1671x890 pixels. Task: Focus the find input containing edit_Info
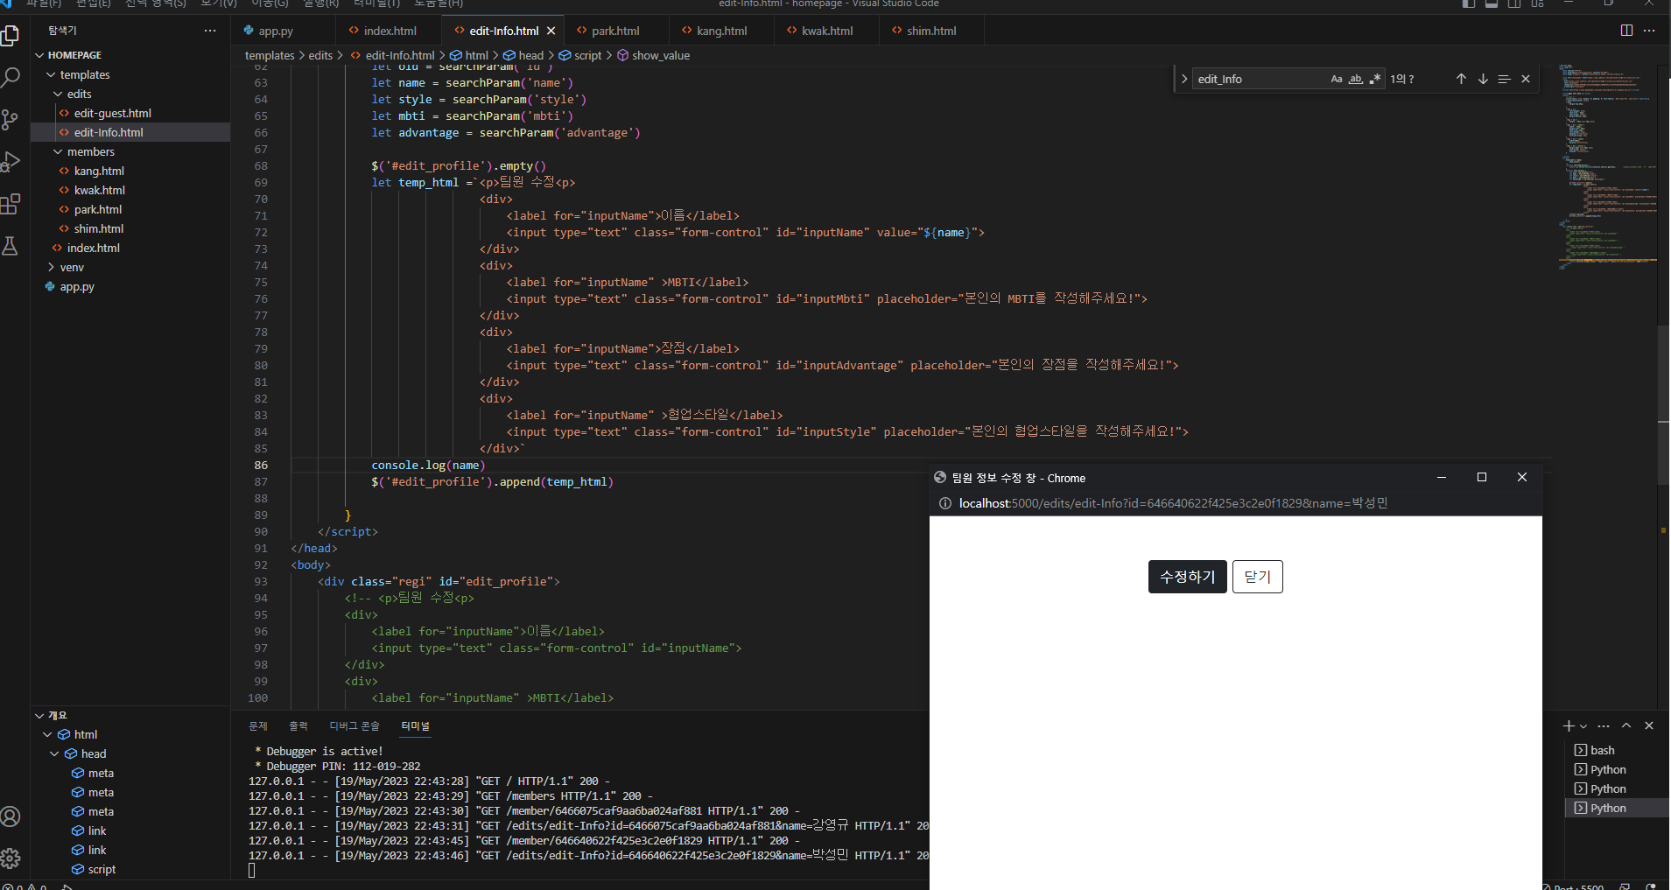[1259, 79]
